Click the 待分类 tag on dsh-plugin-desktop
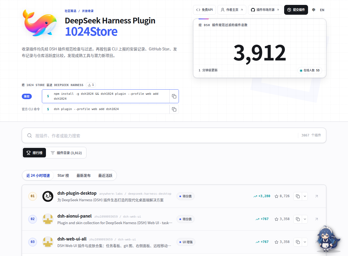348x256 pixels. coord(185,196)
